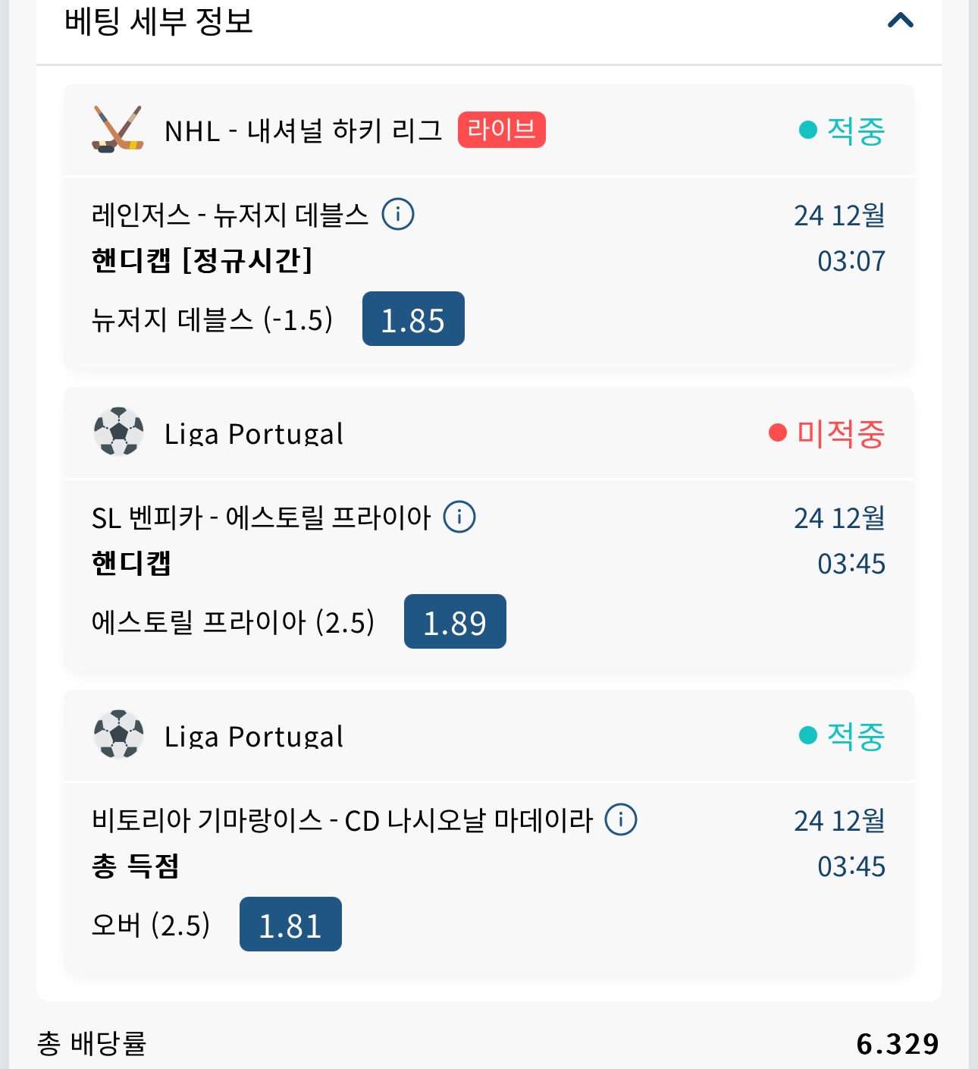This screenshot has width=978, height=1069.
Task: Click 적중 status on the 기마랑이스 bet
Action: 842,736
